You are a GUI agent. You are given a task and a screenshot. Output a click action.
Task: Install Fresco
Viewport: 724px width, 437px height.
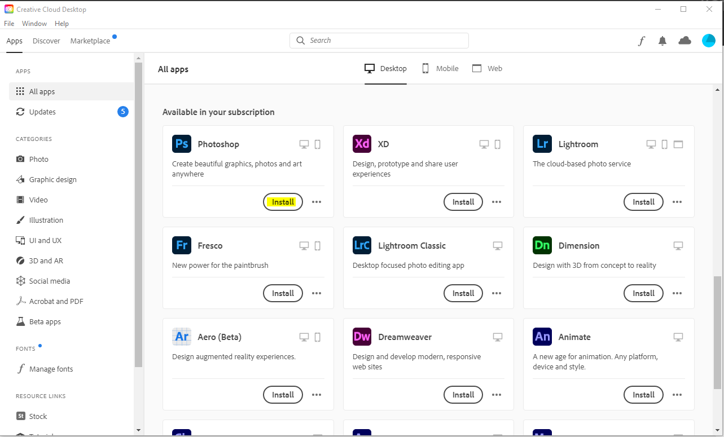pos(283,293)
